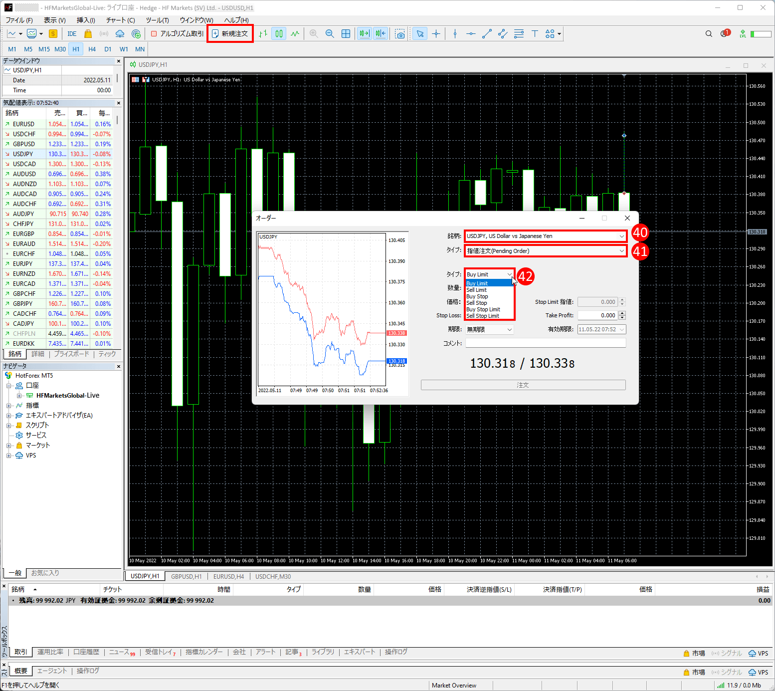Viewport: 775px width, 691px height.
Task: Switch chart to line chart mode
Action: pyautogui.click(x=295, y=34)
